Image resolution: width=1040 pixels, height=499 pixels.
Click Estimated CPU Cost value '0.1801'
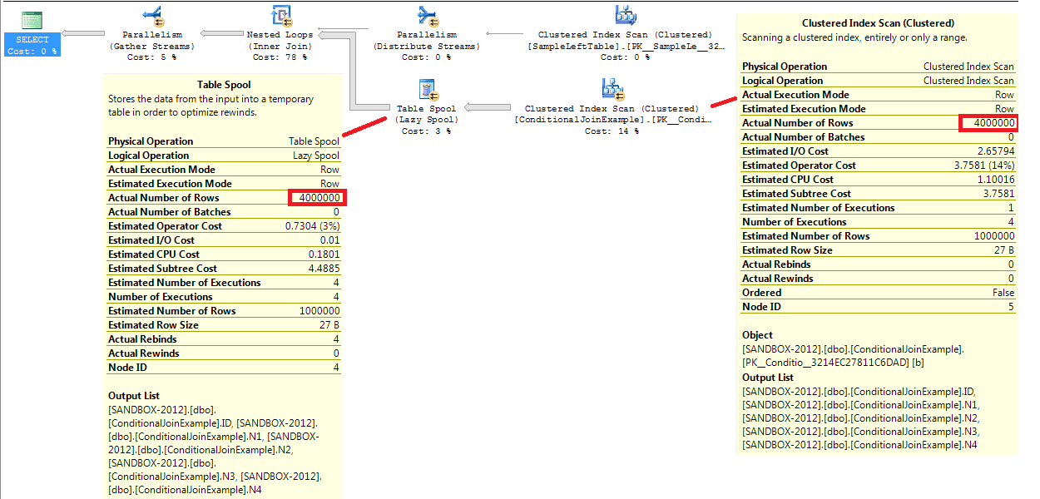coord(324,254)
